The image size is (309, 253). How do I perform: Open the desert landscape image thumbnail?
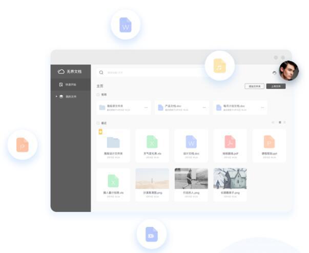pyautogui.click(x=152, y=179)
